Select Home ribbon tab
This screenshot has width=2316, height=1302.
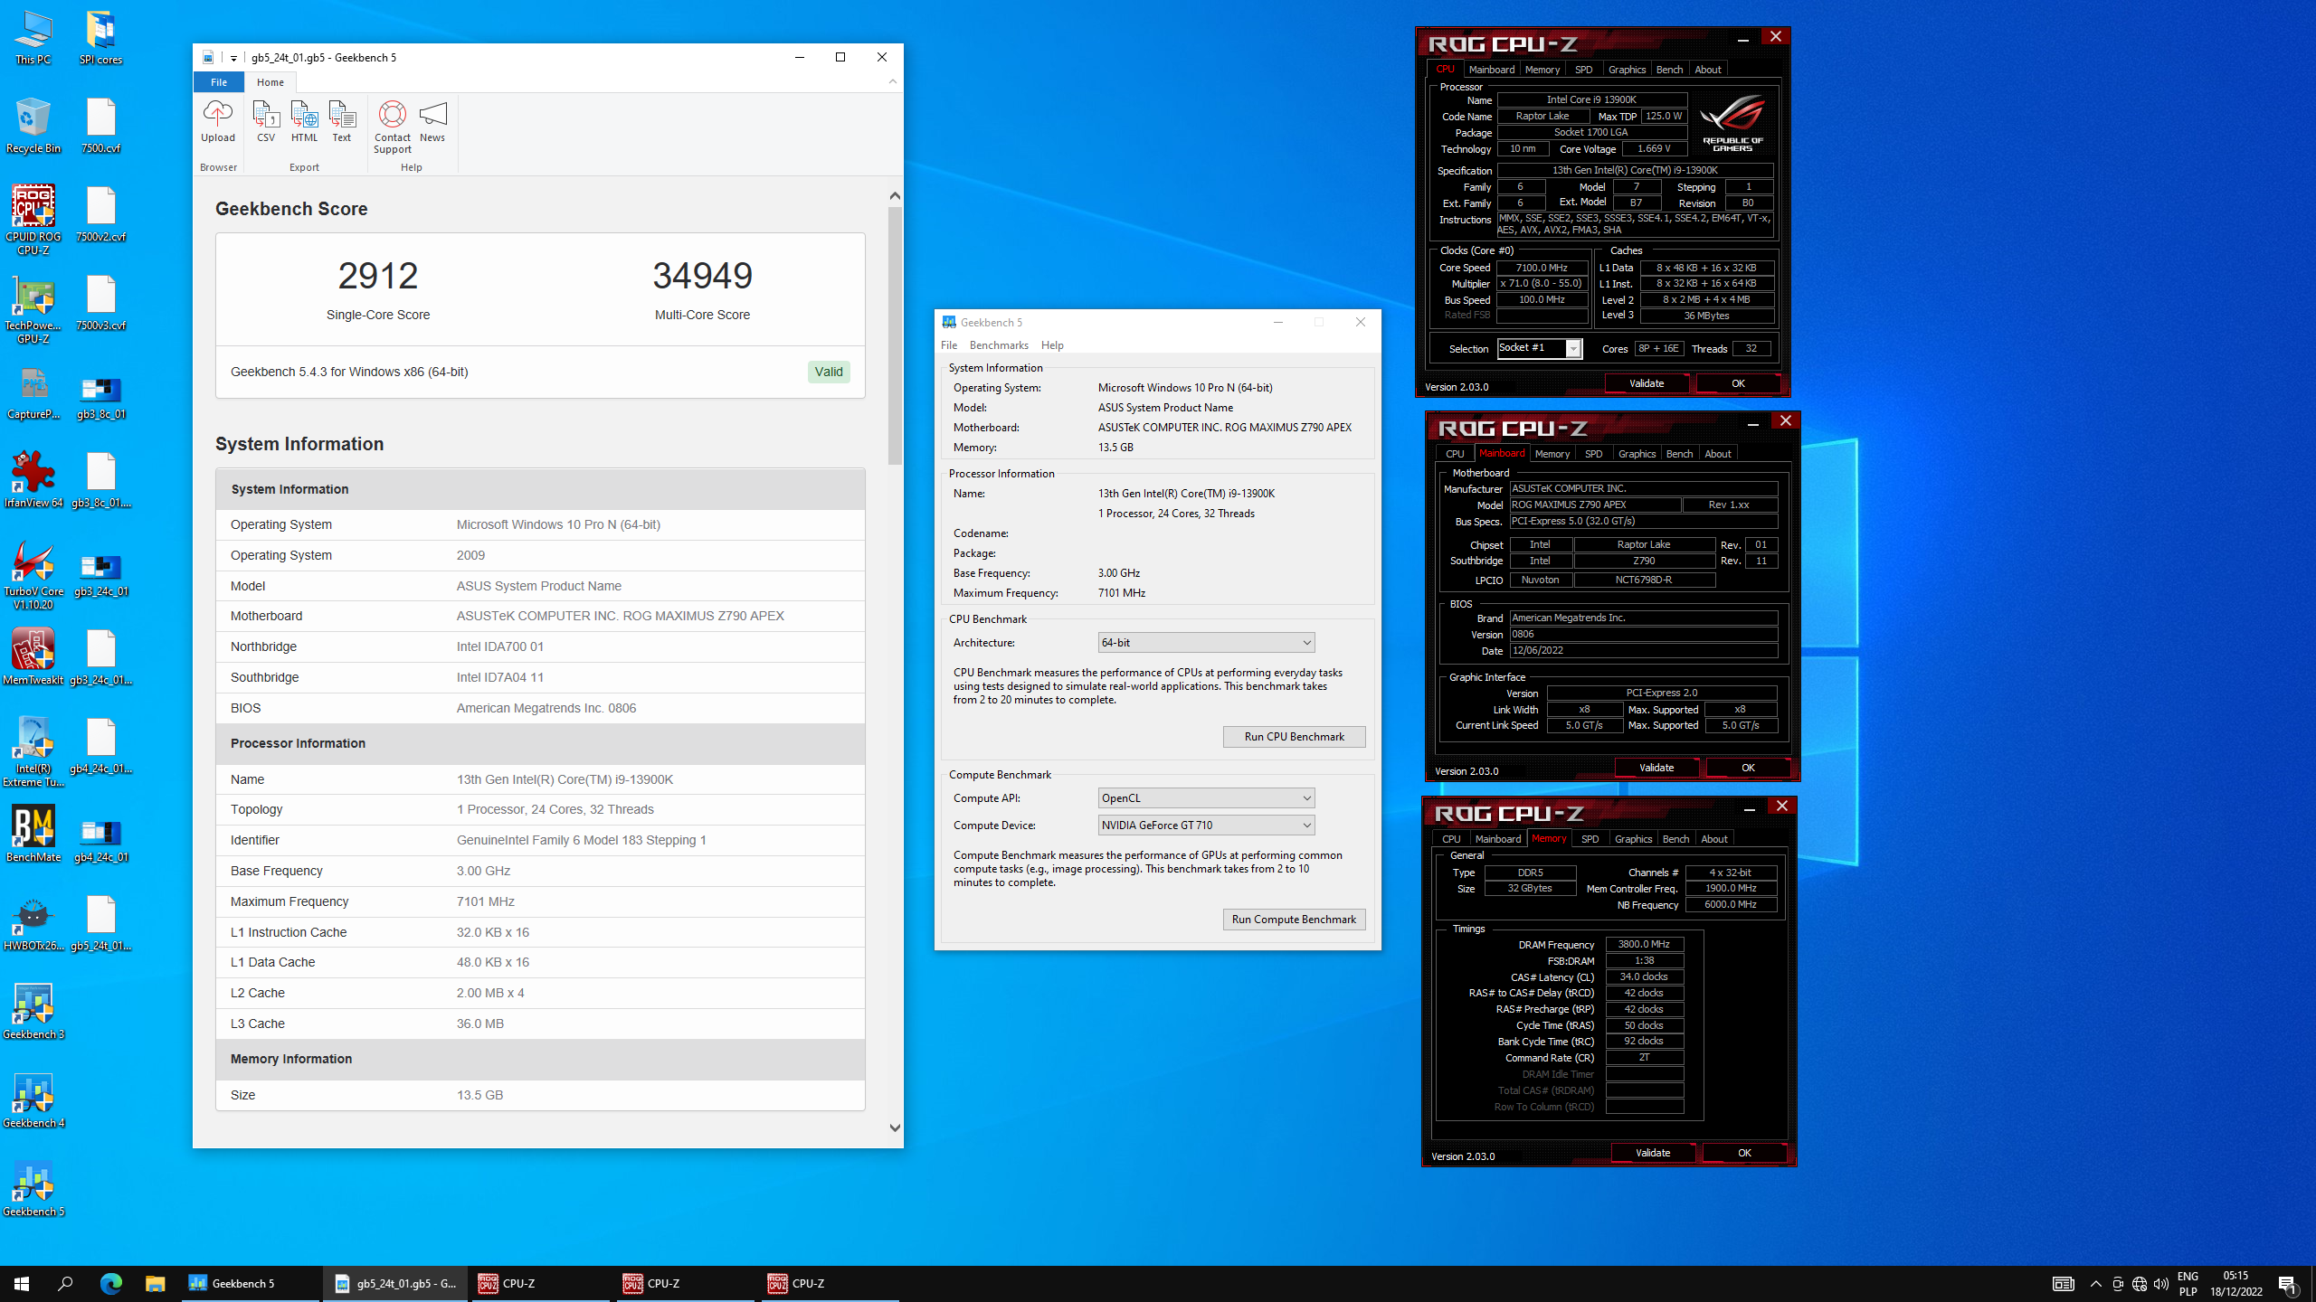click(x=270, y=81)
